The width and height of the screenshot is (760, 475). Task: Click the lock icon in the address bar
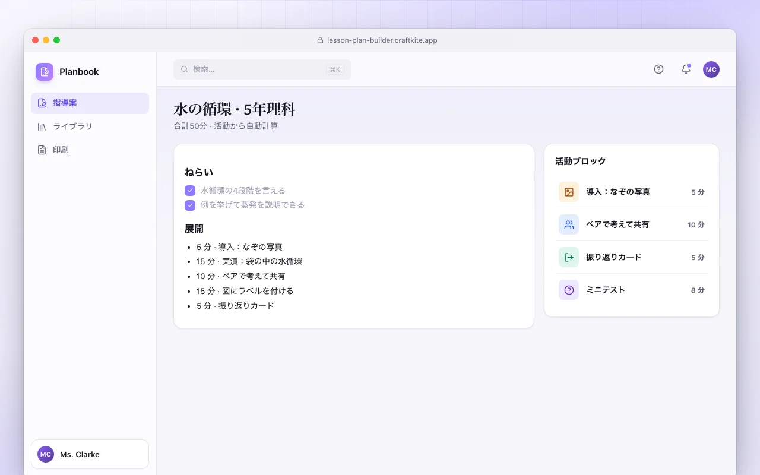[x=321, y=40]
